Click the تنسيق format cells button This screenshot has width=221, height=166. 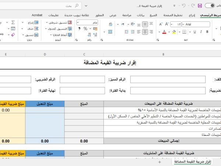pyautogui.click(x=32, y=35)
